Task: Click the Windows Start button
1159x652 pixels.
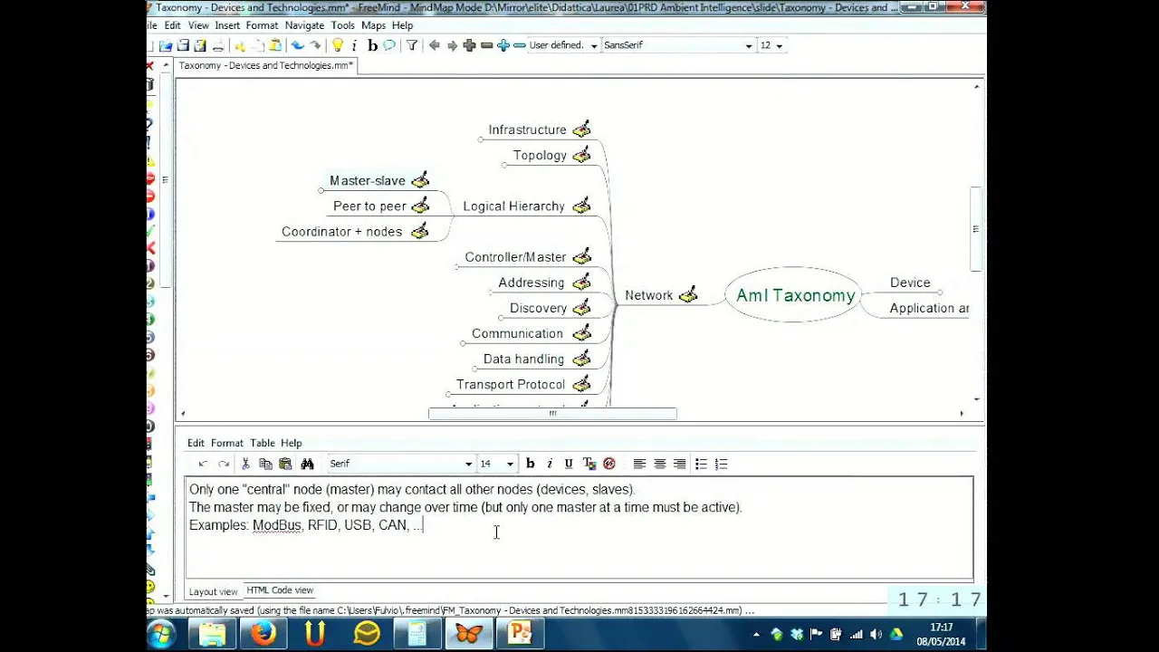Action: pos(161,632)
